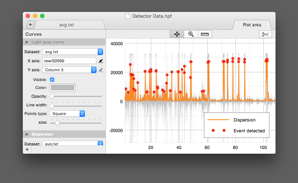Edit the X axis formula with pencil
Viewport: 298px width, 183px height.
(101, 61)
